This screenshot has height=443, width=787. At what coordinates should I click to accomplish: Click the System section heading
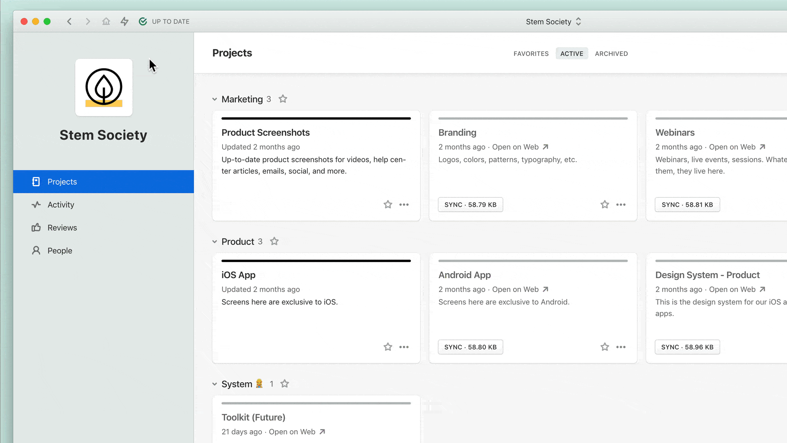point(237,384)
